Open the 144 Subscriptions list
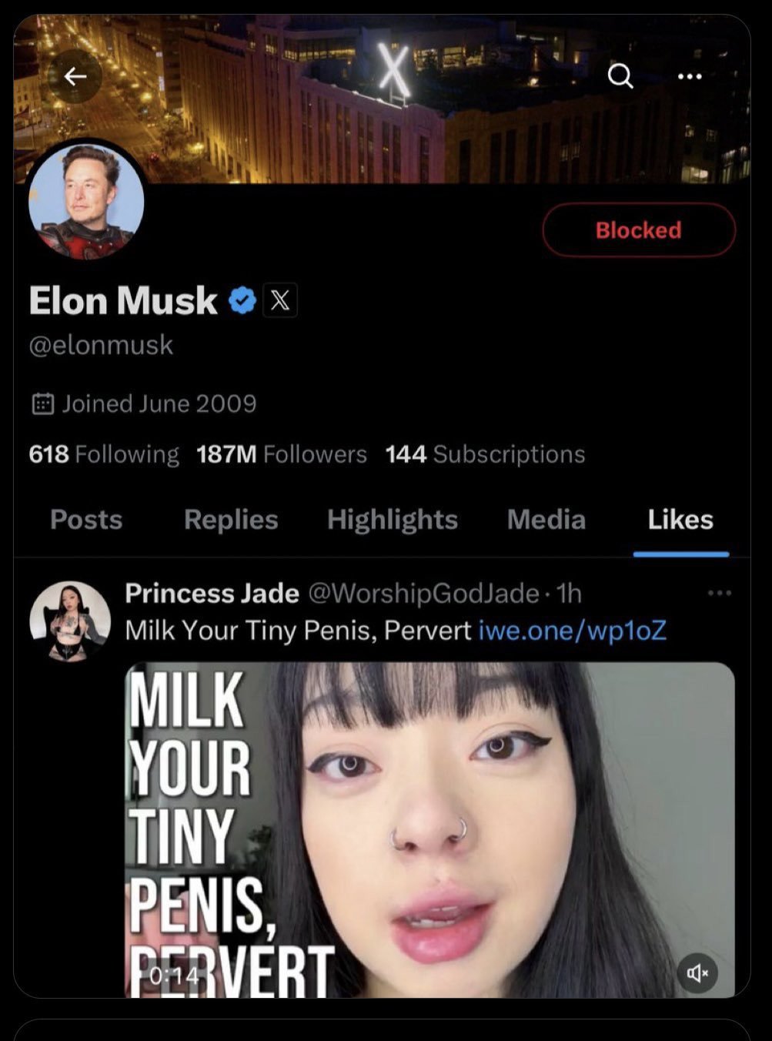 click(x=485, y=454)
